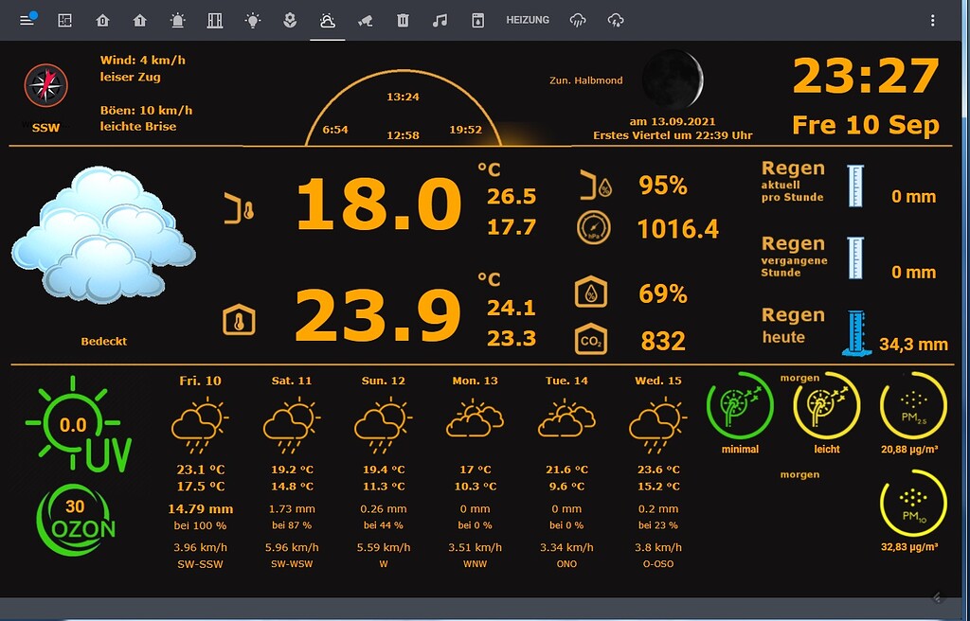Select the light bulb lighting icon
The width and height of the screenshot is (970, 621).
(x=252, y=19)
